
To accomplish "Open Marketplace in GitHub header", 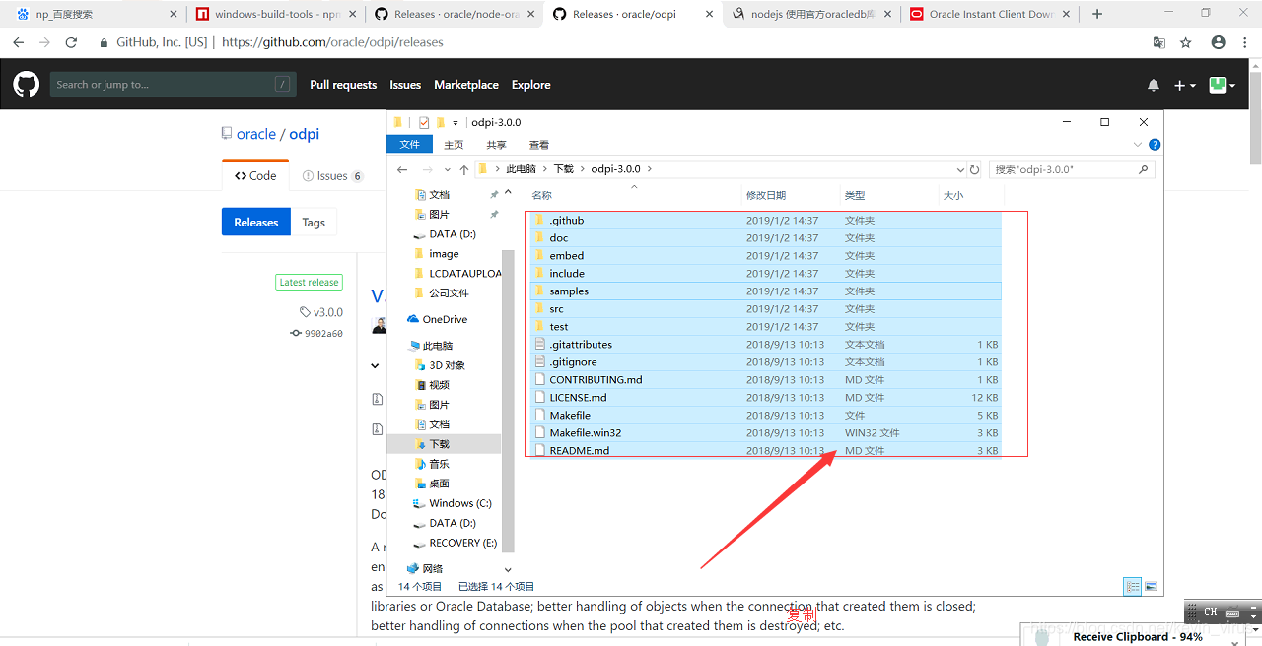I will point(466,85).
